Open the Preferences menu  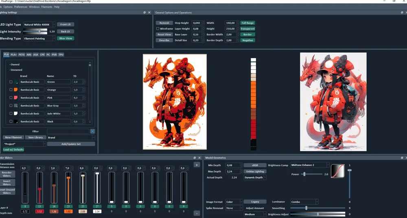[x=21, y=7]
